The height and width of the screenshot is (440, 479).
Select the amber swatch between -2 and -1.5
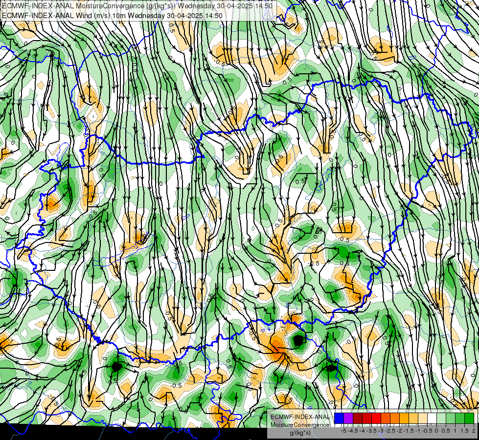[404, 418]
